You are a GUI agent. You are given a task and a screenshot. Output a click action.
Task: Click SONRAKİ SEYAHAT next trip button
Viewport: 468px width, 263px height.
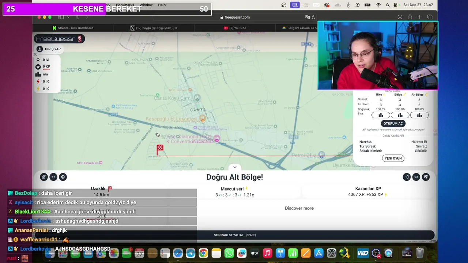(235, 235)
